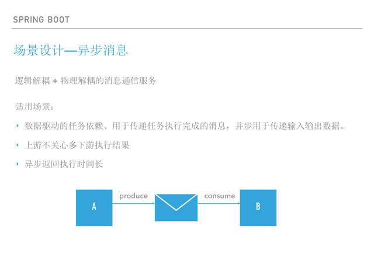This screenshot has width=374, height=280.
Task: Click the plus sign in the subtitle
Action: (x=55, y=82)
